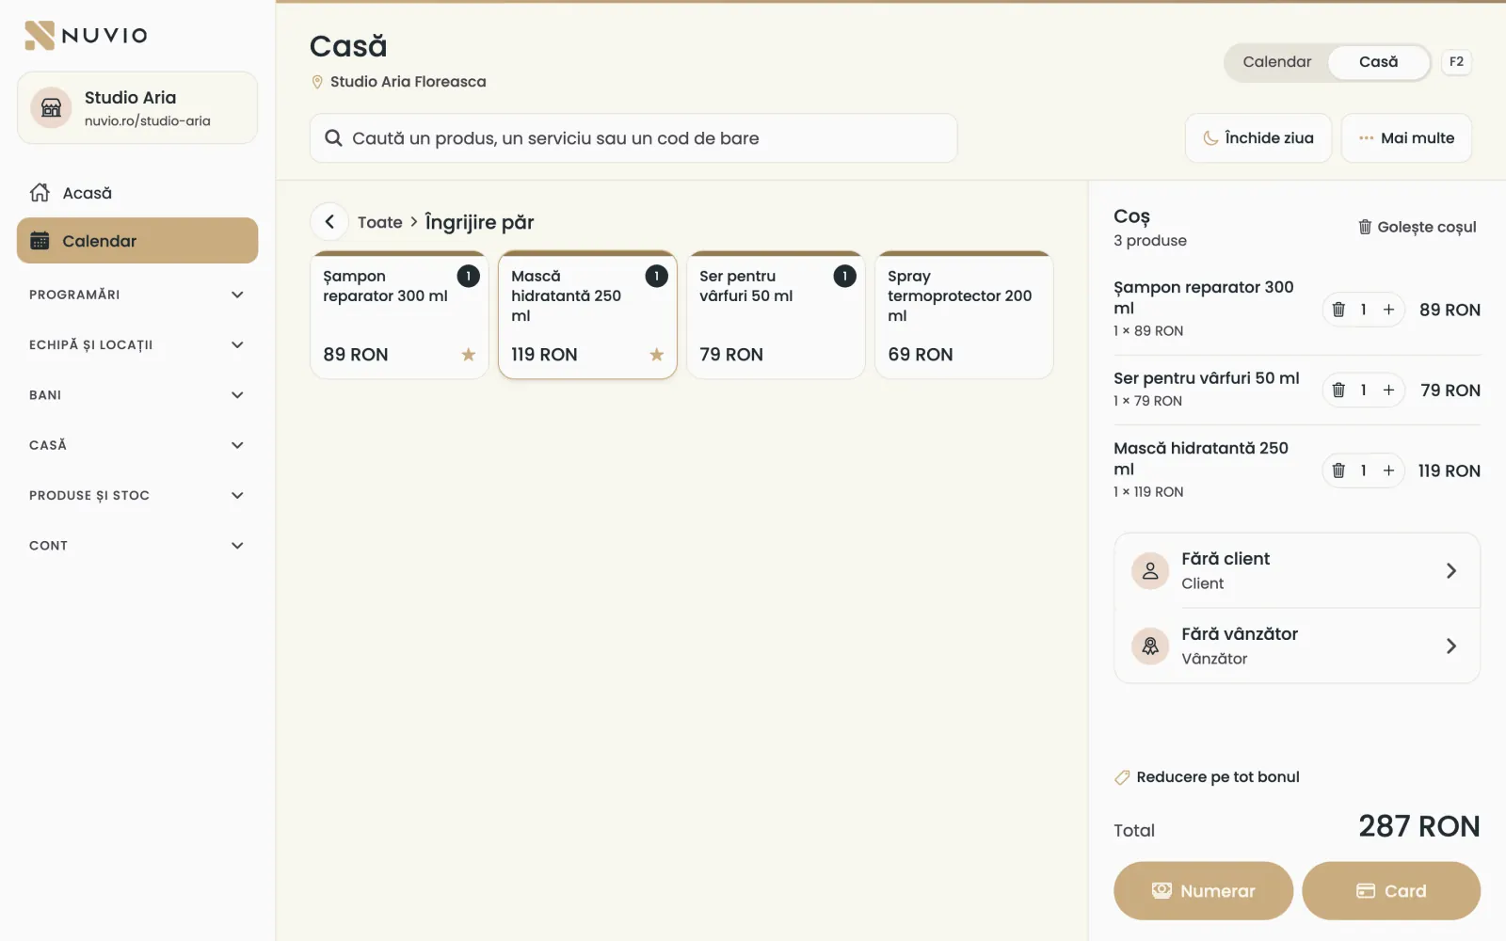Click the F2 shortcut badge
Viewport: 1506px width, 941px height.
(x=1456, y=62)
